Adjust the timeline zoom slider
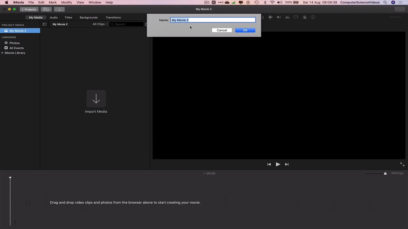 pos(376,173)
